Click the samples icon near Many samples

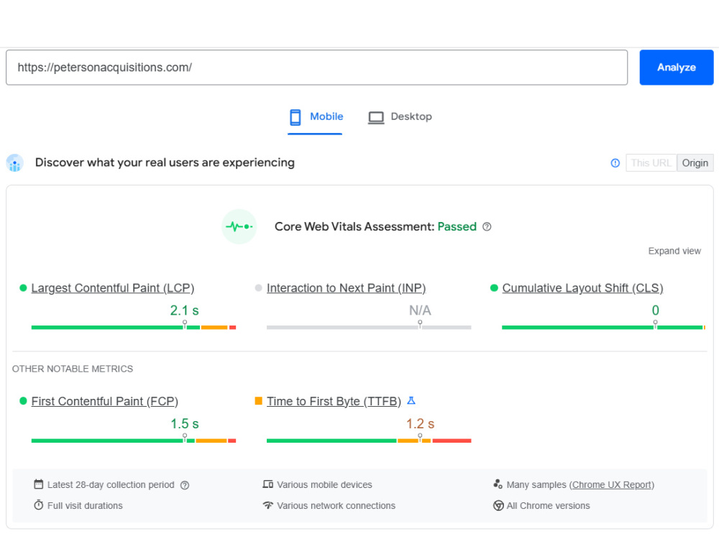[498, 484]
